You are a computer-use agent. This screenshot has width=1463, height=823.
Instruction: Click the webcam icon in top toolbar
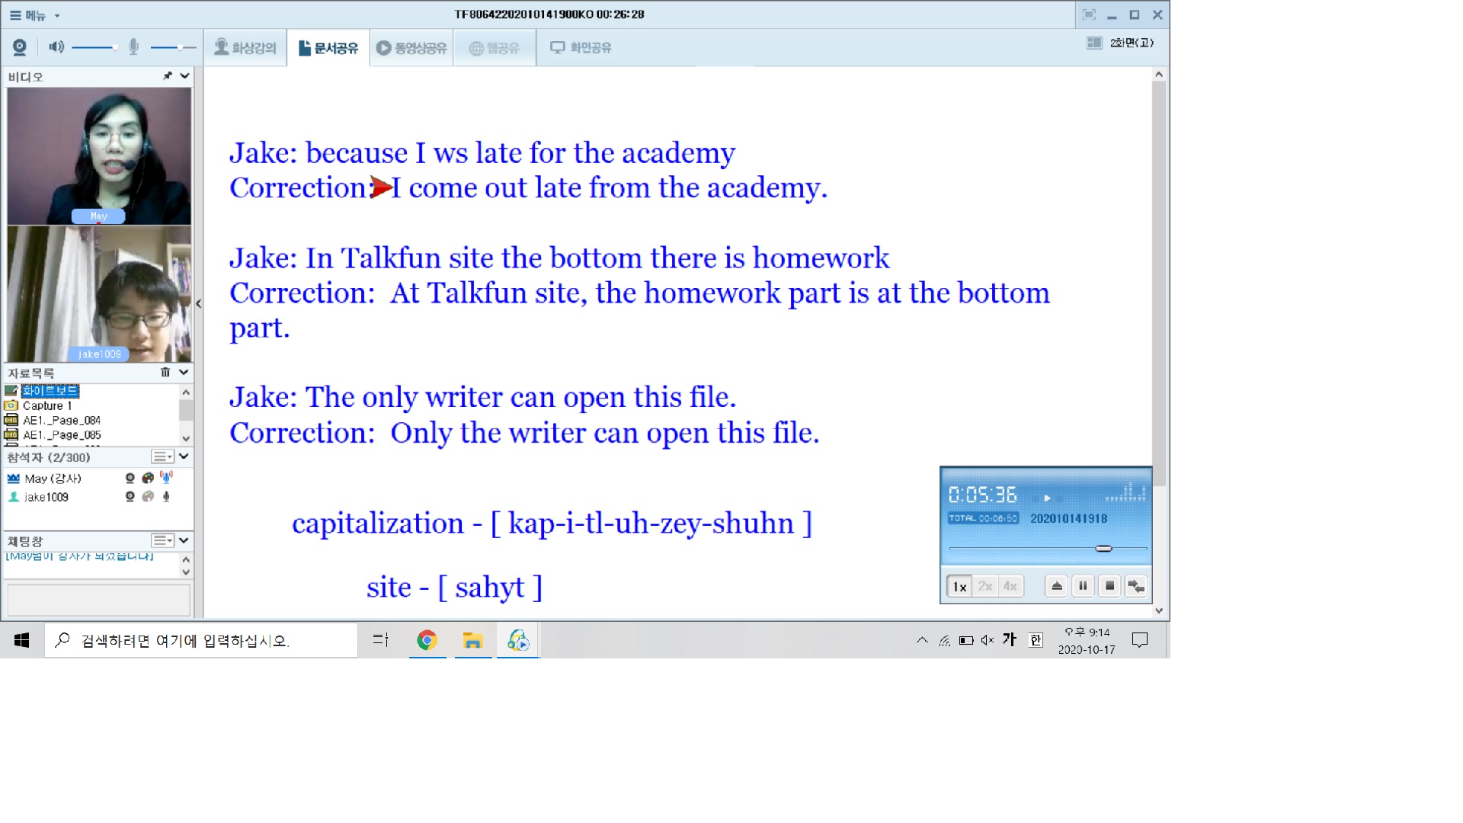[20, 47]
